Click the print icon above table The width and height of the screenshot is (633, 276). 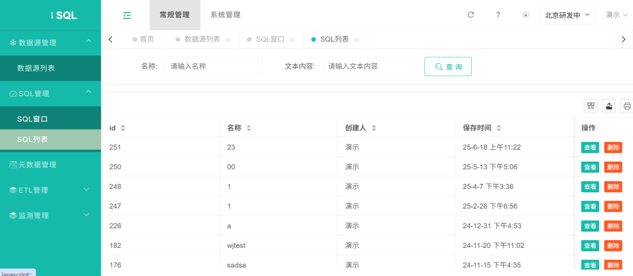(627, 106)
